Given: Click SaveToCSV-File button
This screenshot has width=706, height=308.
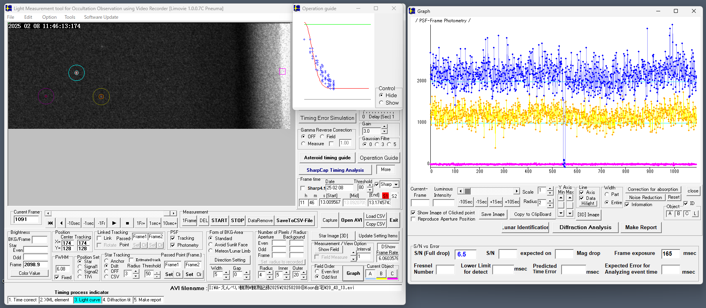Looking at the screenshot, I should pyautogui.click(x=294, y=221).
